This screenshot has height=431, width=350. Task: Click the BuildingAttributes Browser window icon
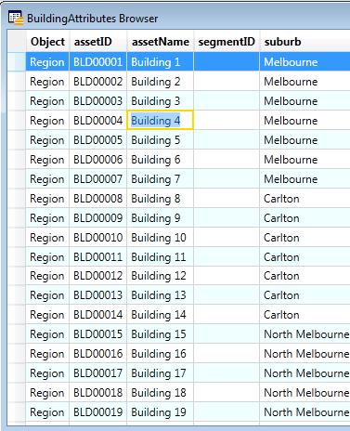(16, 18)
